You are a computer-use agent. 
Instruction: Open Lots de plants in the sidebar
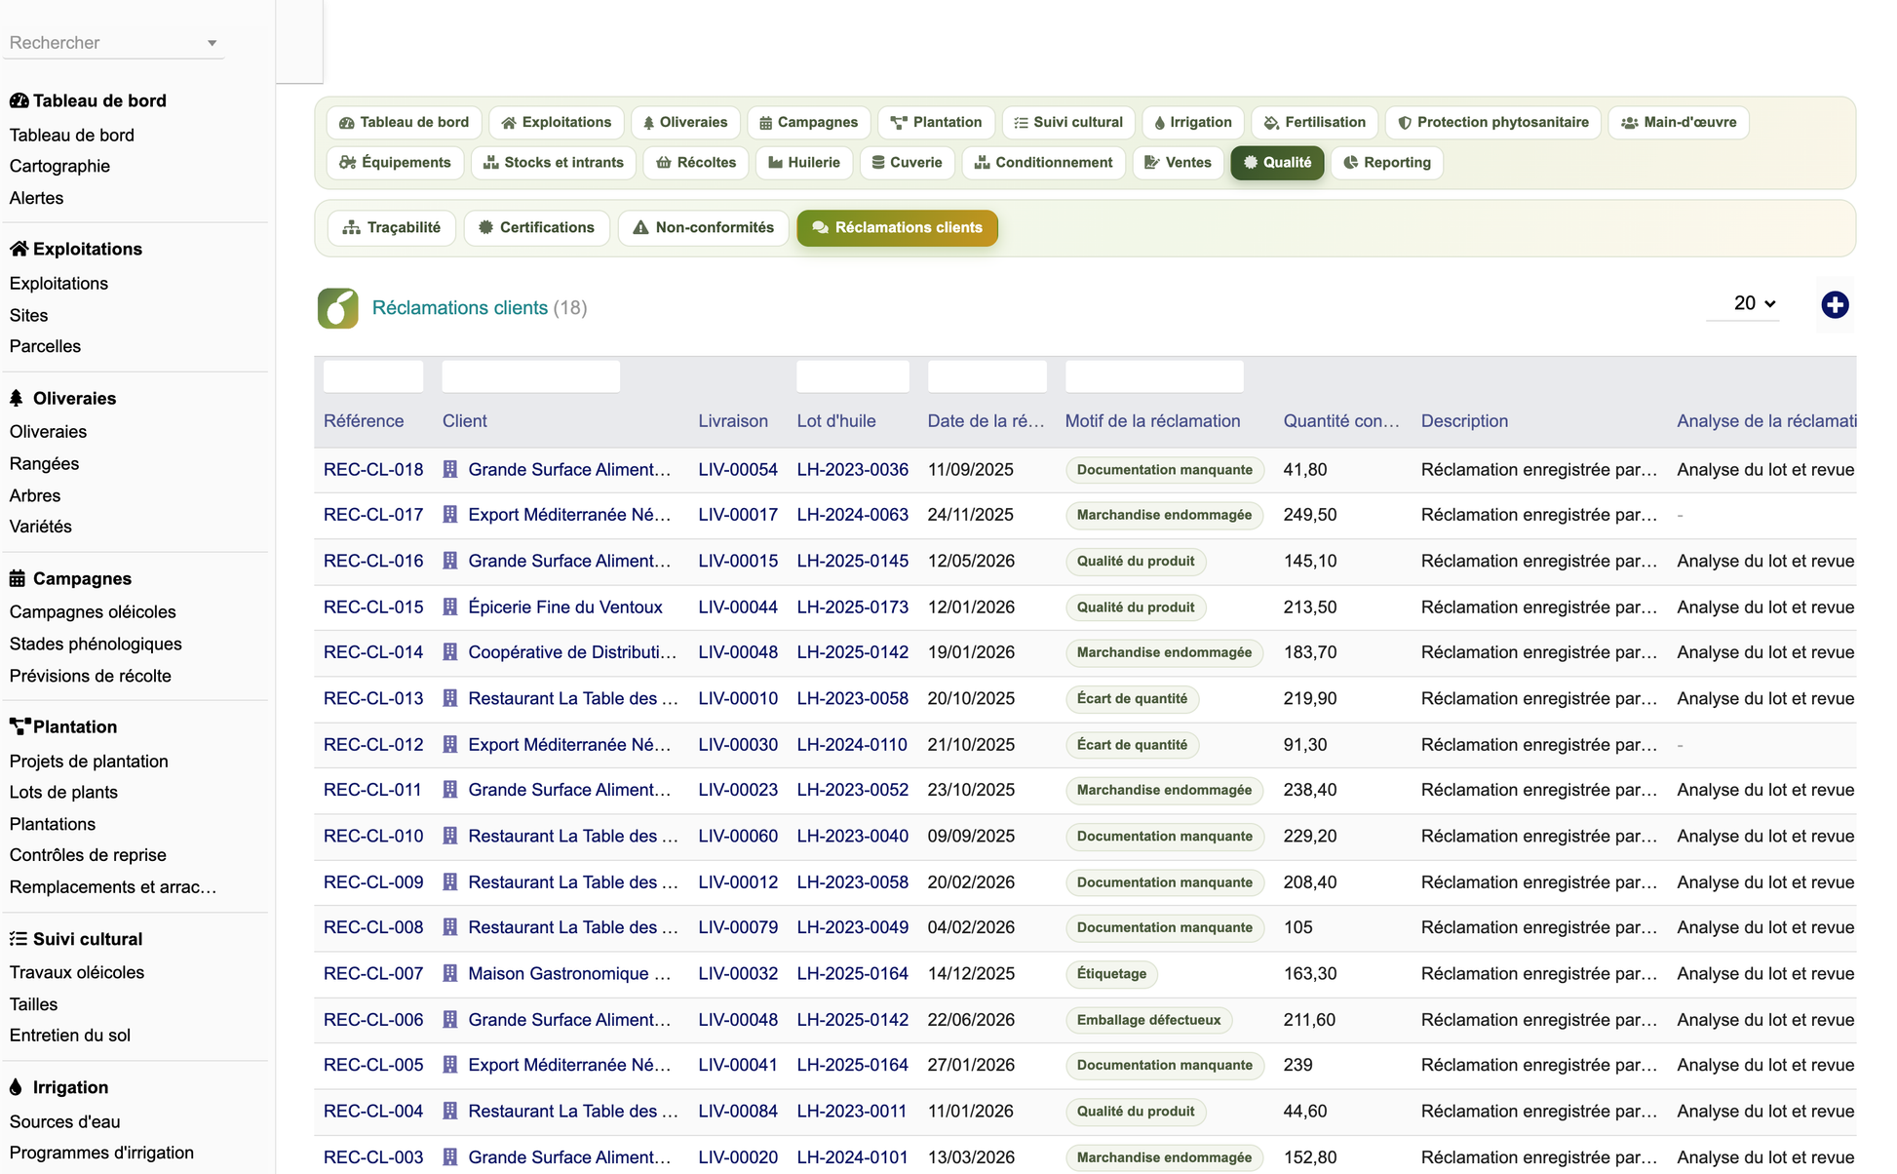[63, 792]
